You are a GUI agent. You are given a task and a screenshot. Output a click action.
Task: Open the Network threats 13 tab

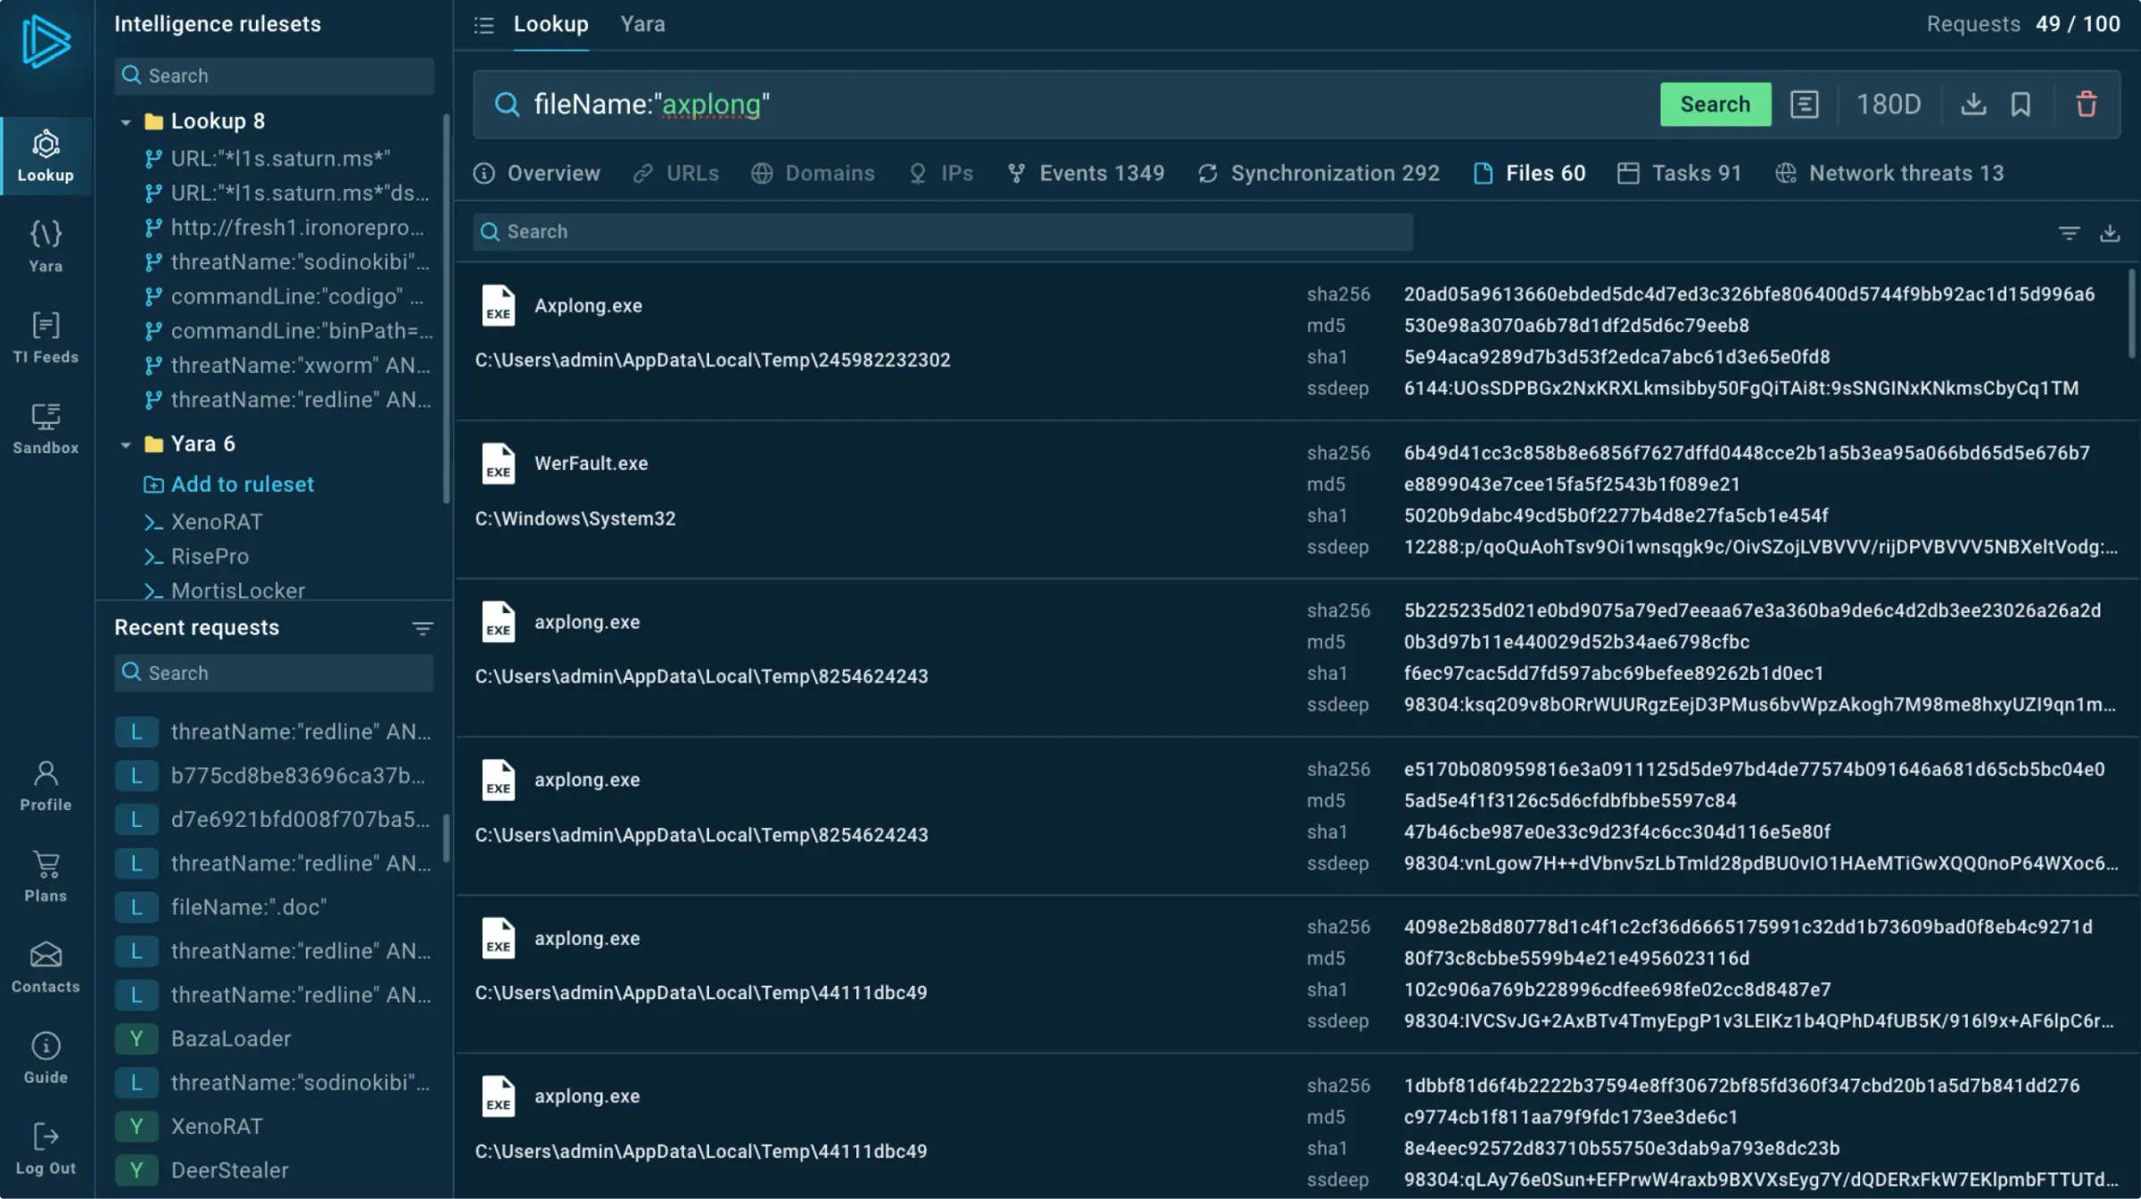tap(1889, 173)
